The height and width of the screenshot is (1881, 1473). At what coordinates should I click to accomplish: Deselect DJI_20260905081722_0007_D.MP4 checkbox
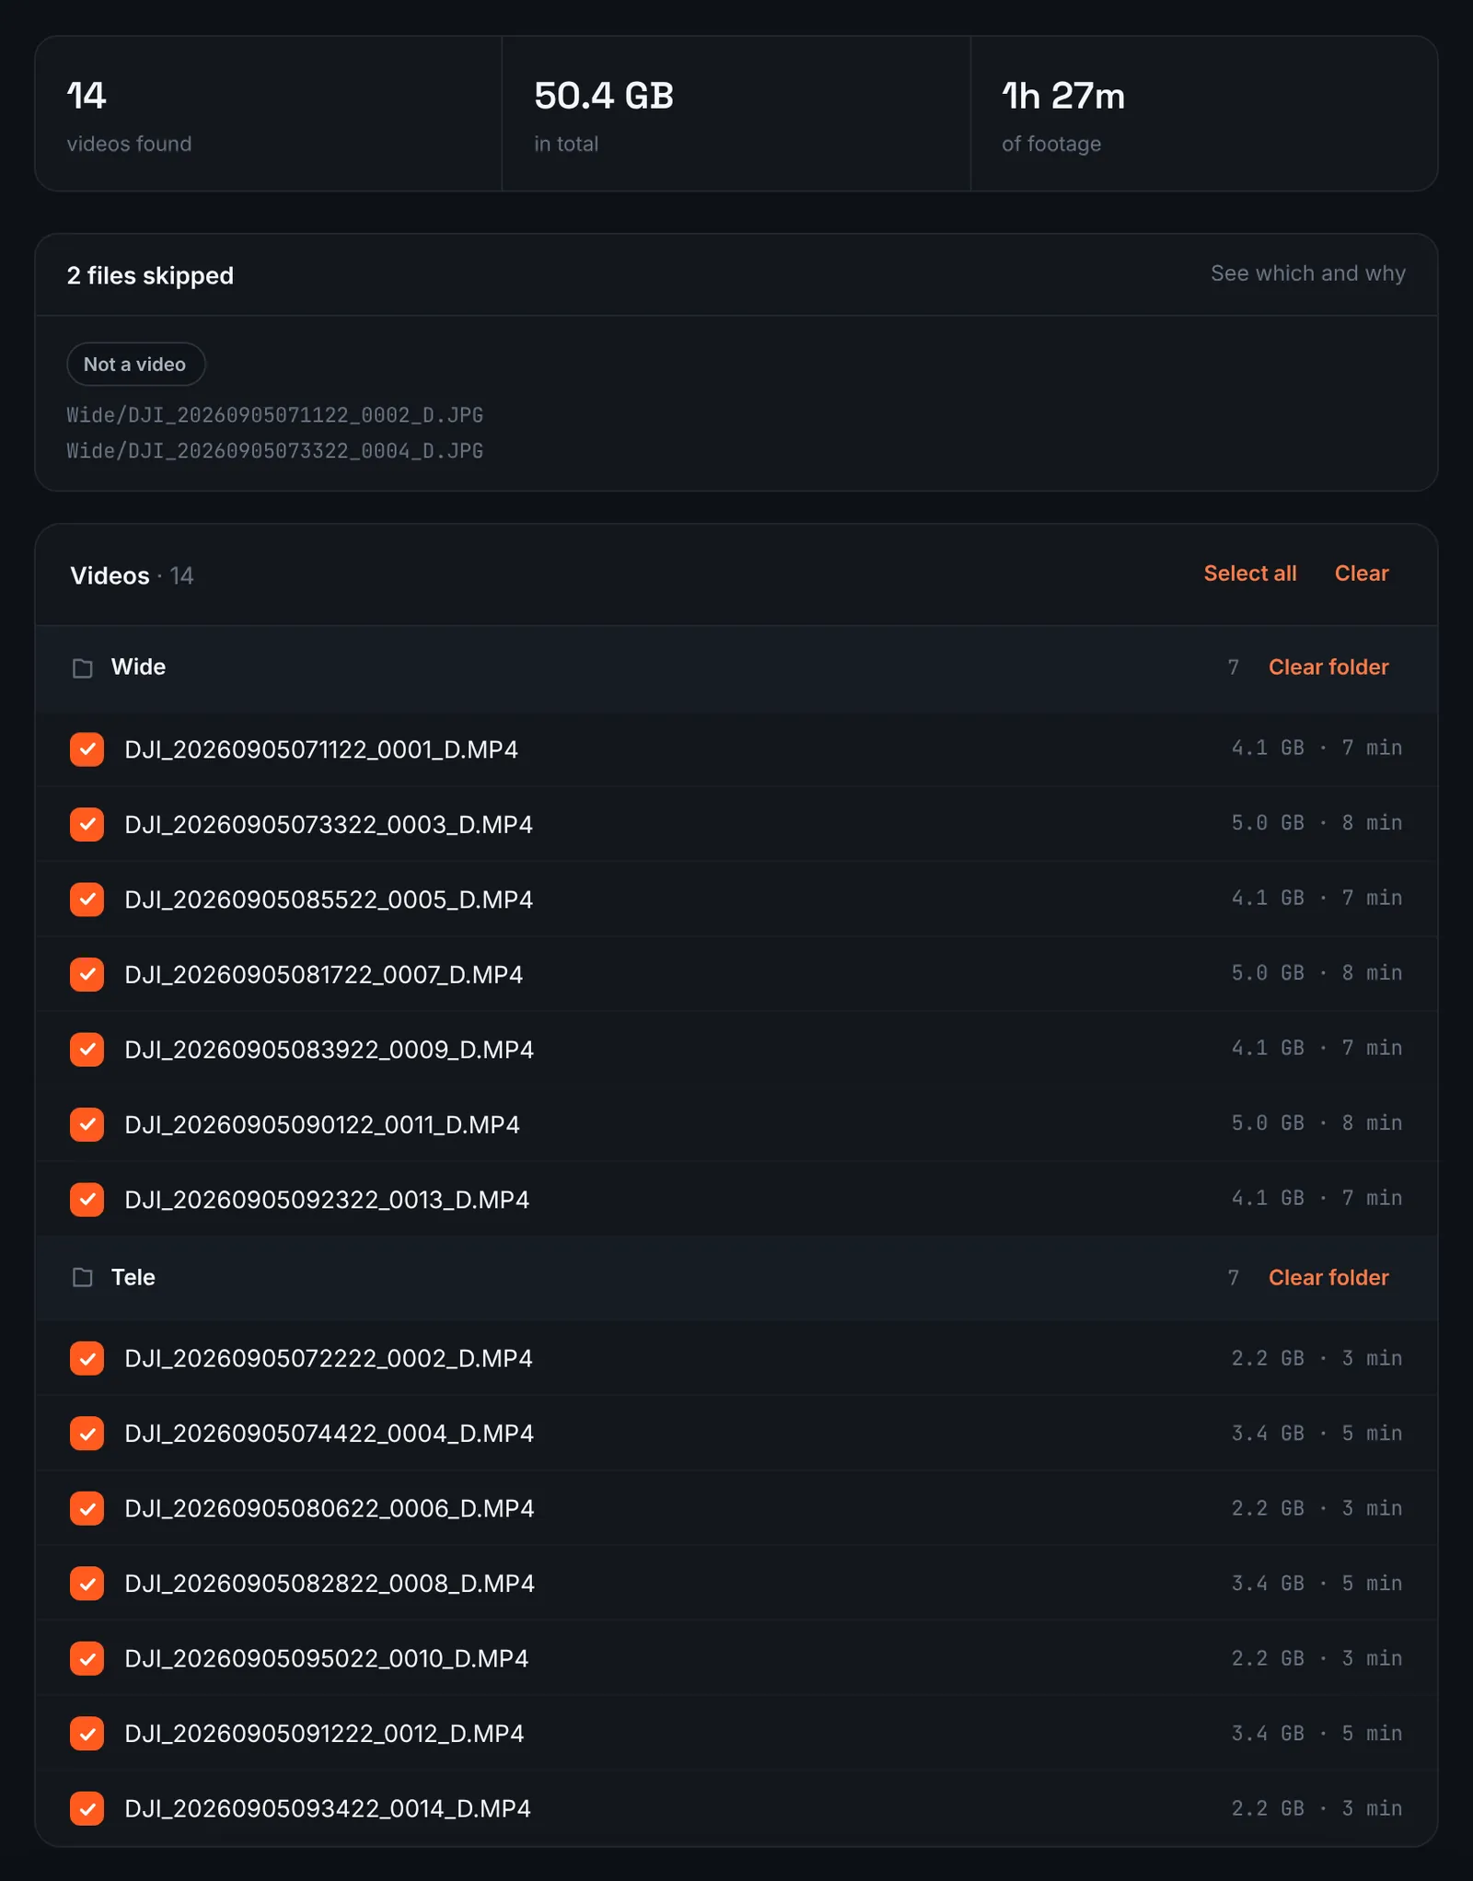pyautogui.click(x=87, y=974)
